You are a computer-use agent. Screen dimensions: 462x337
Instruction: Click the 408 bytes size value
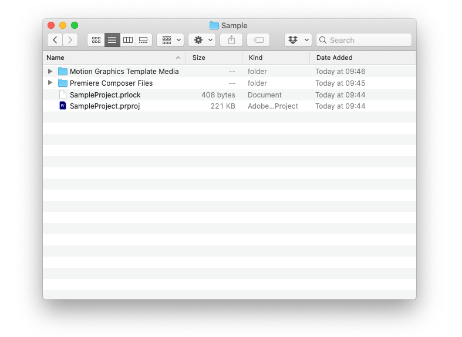pos(218,95)
